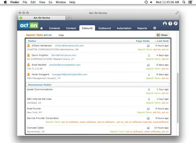Screen dimensions: 196x143
Task: Add a new browser tab
Action: [x=69, y=18]
